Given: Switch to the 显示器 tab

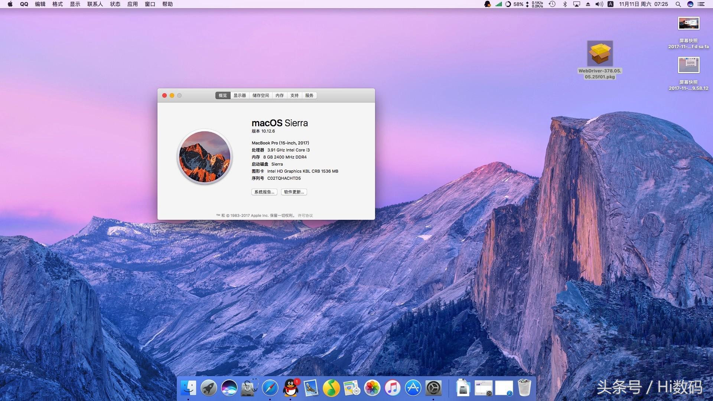Looking at the screenshot, I should (x=240, y=95).
